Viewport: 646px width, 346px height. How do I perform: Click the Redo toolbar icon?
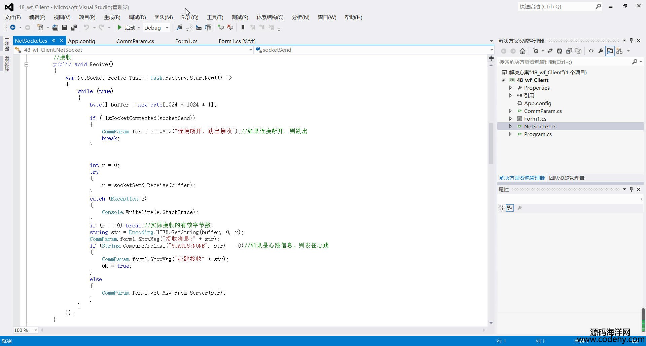(x=101, y=28)
